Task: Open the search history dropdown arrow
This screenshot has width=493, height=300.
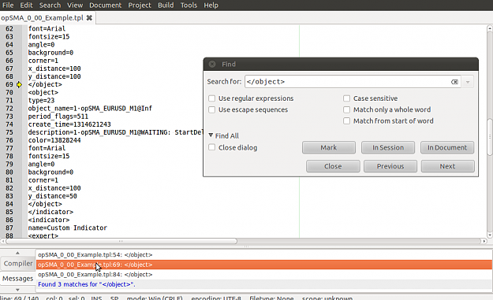Action: click(x=468, y=82)
